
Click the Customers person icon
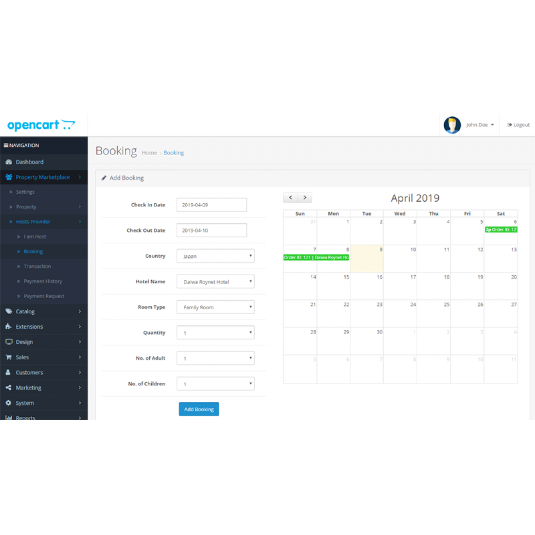(8, 373)
